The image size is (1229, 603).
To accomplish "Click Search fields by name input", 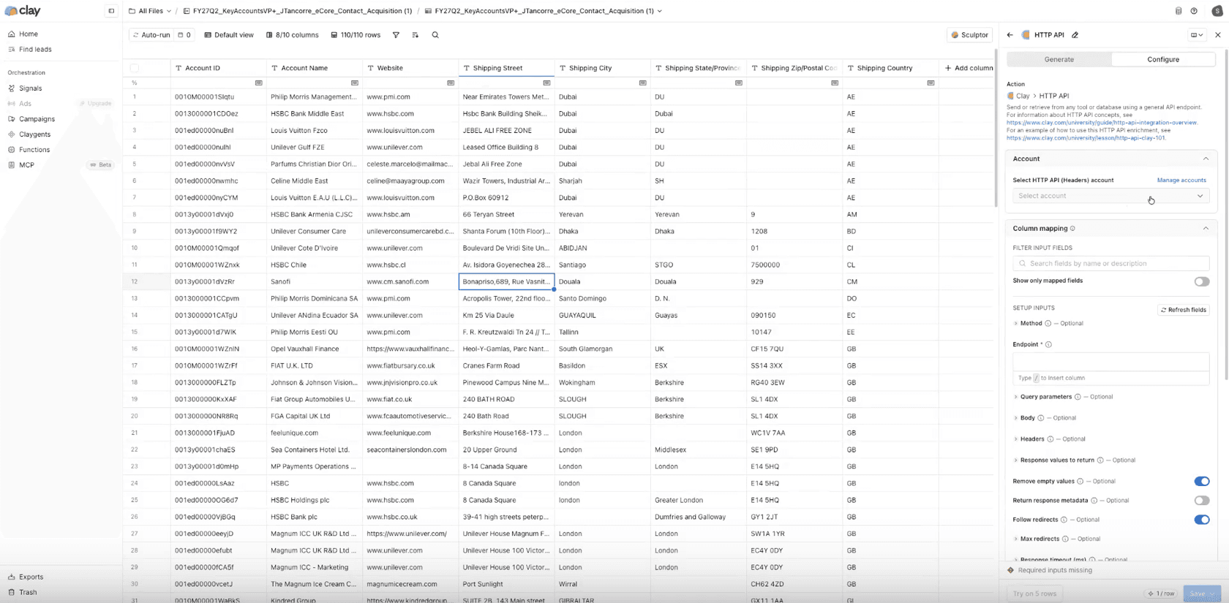I will tap(1110, 264).
